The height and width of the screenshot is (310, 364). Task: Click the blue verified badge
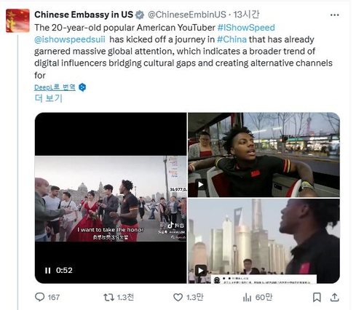(140, 15)
